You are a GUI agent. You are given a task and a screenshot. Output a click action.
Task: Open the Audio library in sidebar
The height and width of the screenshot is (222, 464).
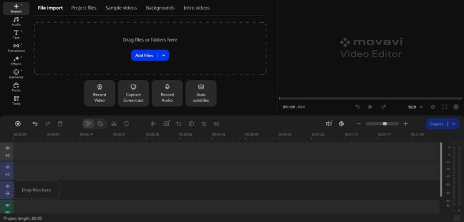click(16, 22)
